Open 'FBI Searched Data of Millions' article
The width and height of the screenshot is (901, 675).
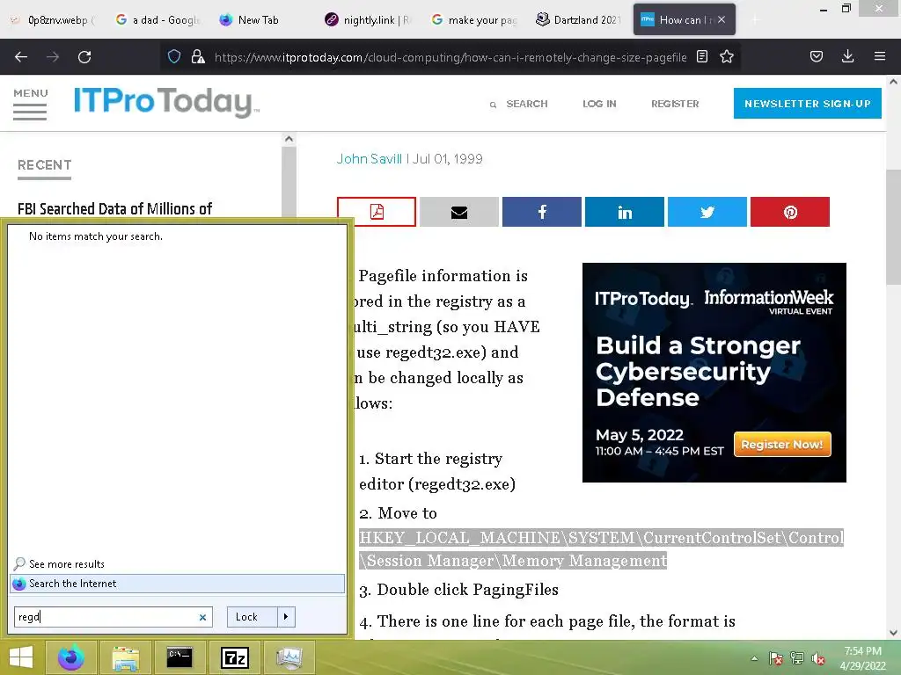point(115,208)
